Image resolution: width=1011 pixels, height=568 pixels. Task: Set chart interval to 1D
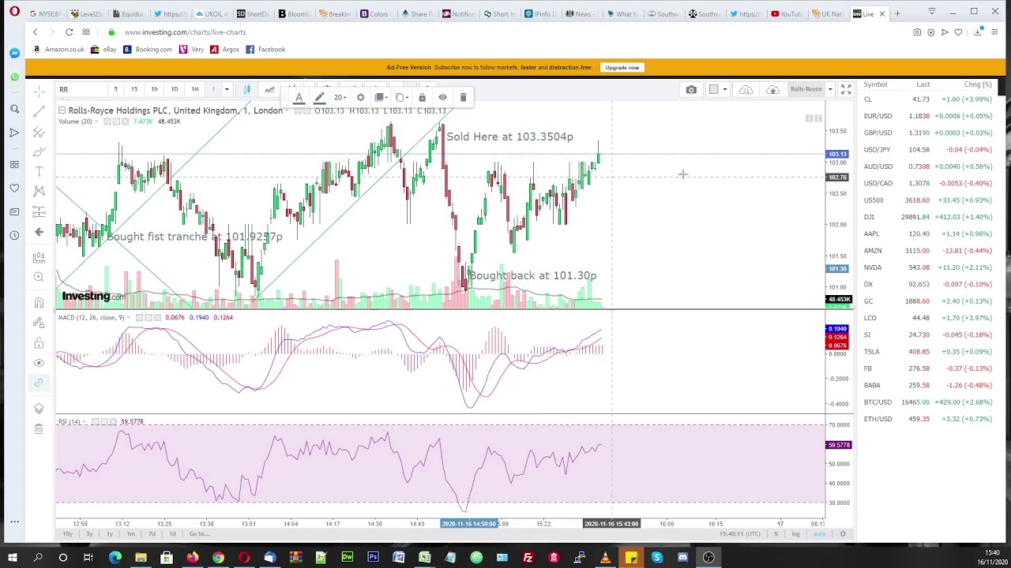[175, 90]
